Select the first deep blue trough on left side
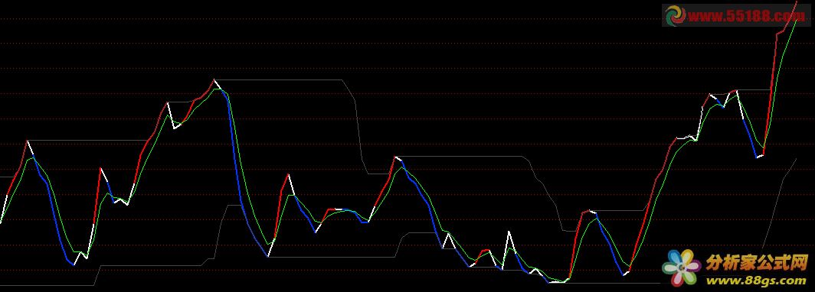The image size is (815, 292). point(74,264)
